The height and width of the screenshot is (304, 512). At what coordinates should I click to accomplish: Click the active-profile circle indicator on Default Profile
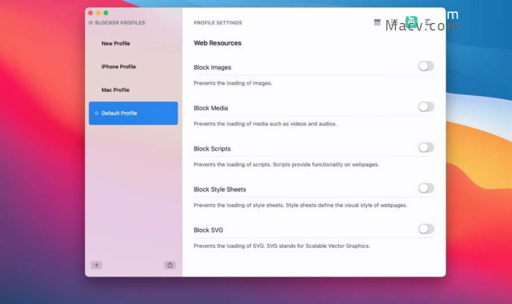point(97,113)
